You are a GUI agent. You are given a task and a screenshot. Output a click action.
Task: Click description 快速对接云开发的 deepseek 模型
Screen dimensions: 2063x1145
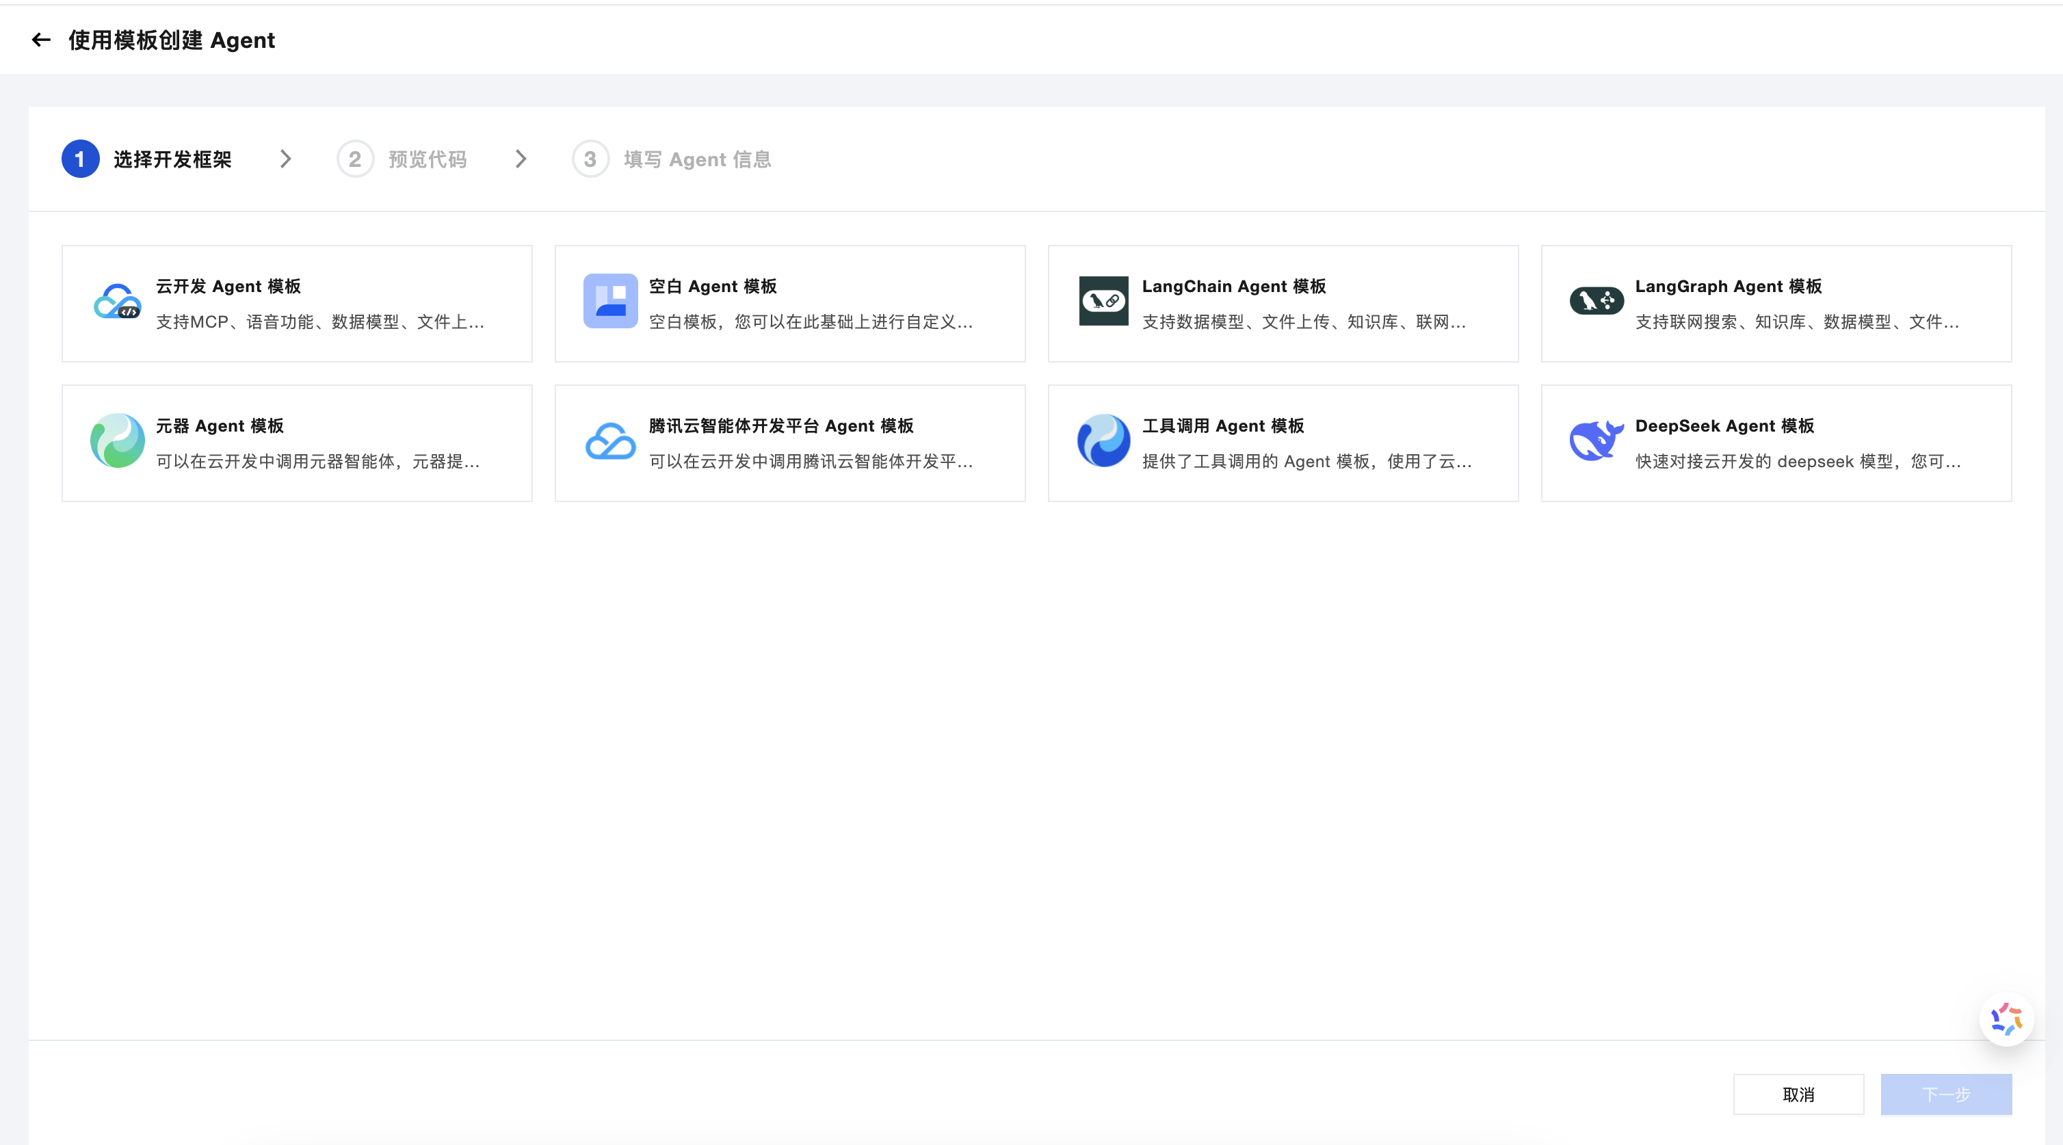point(1798,461)
